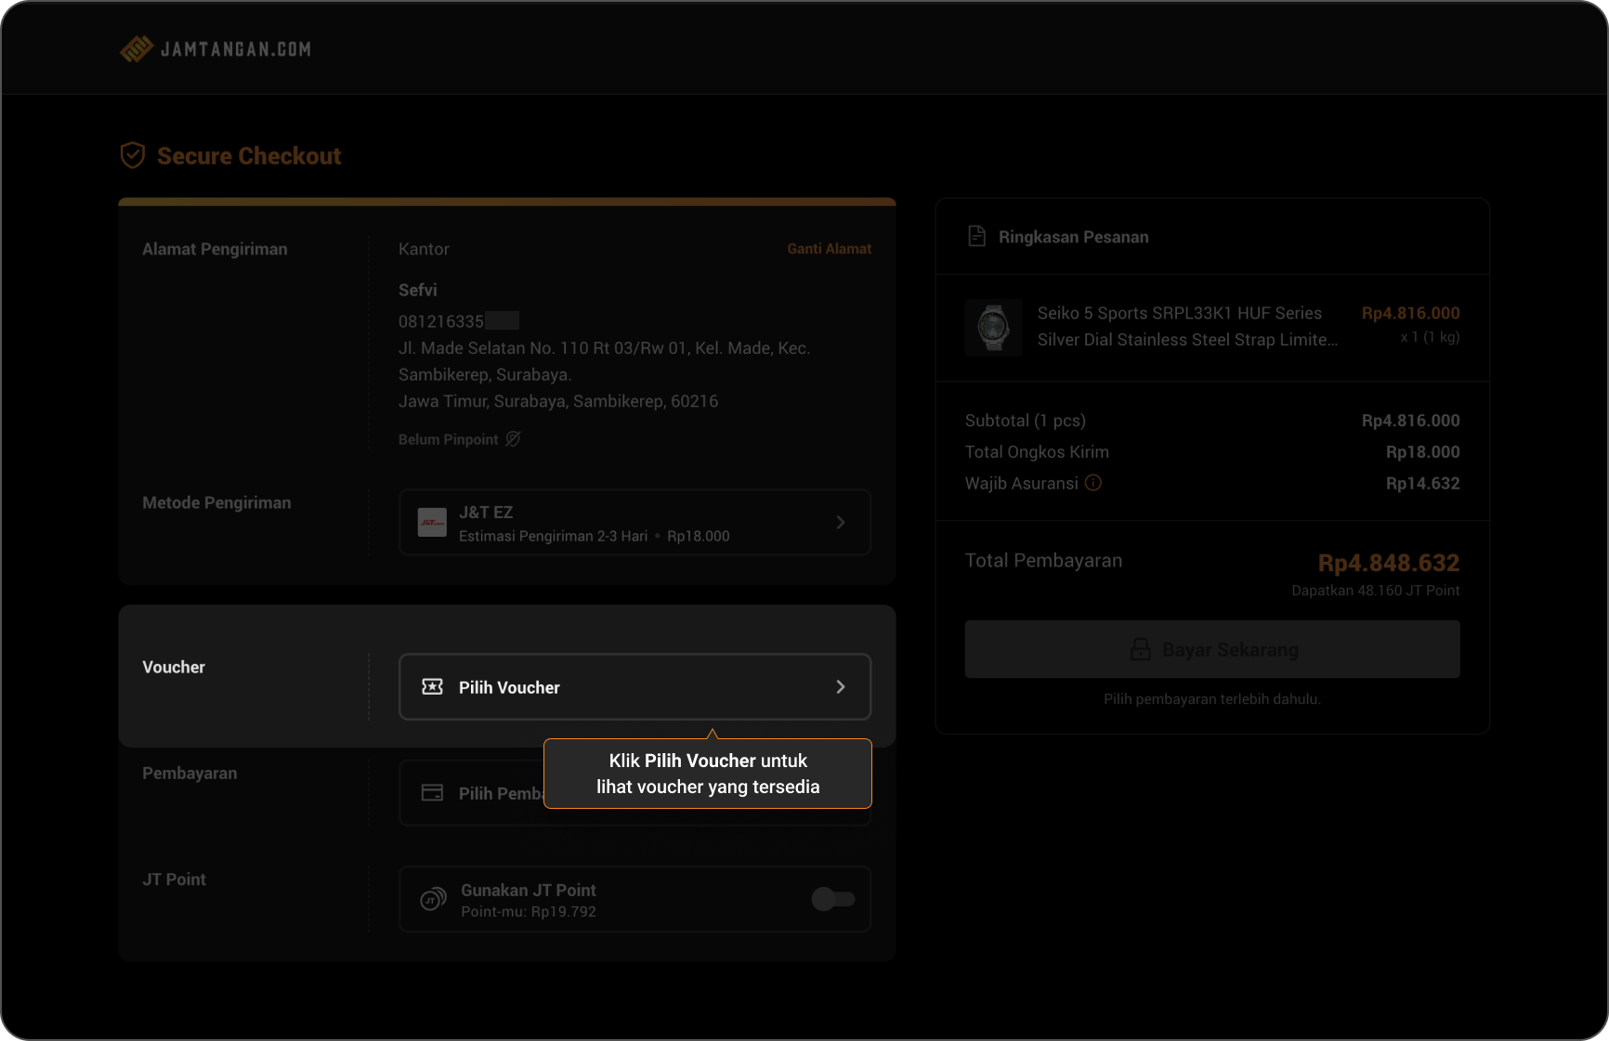Click the Wajib Asuransi info icon
The width and height of the screenshot is (1609, 1041).
click(1093, 483)
